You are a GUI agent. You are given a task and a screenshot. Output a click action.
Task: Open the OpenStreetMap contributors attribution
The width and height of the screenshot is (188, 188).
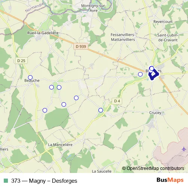(153, 168)
